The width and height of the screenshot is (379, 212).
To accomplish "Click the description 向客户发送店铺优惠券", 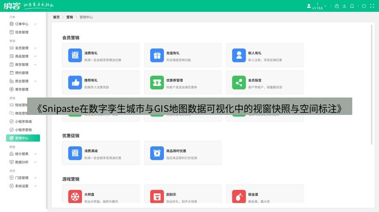I will coord(182,87).
